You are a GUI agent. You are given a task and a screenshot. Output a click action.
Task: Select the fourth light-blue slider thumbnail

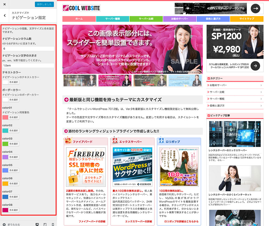185,80
